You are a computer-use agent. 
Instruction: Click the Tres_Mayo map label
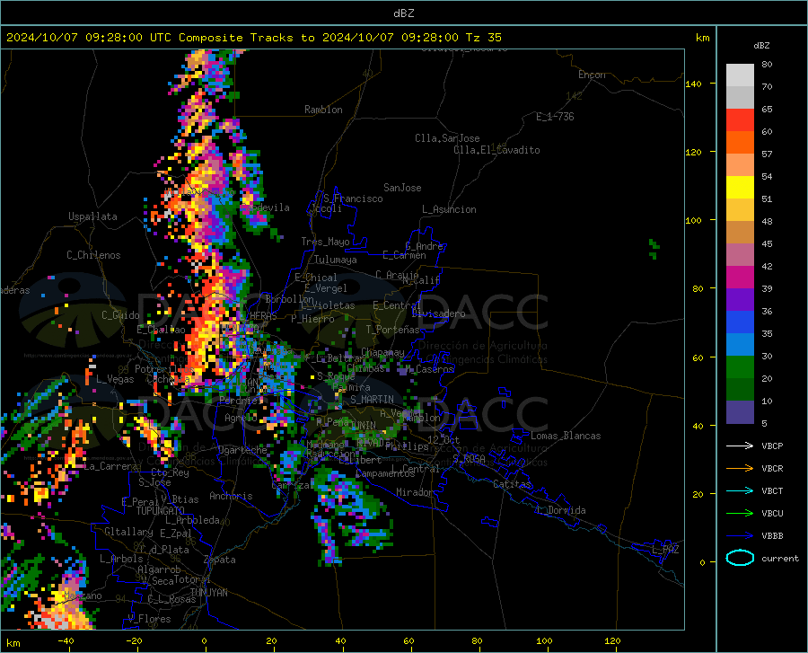point(325,242)
